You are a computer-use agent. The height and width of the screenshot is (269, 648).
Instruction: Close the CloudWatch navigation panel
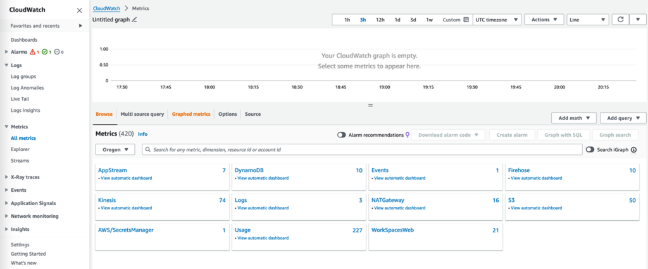(79, 10)
